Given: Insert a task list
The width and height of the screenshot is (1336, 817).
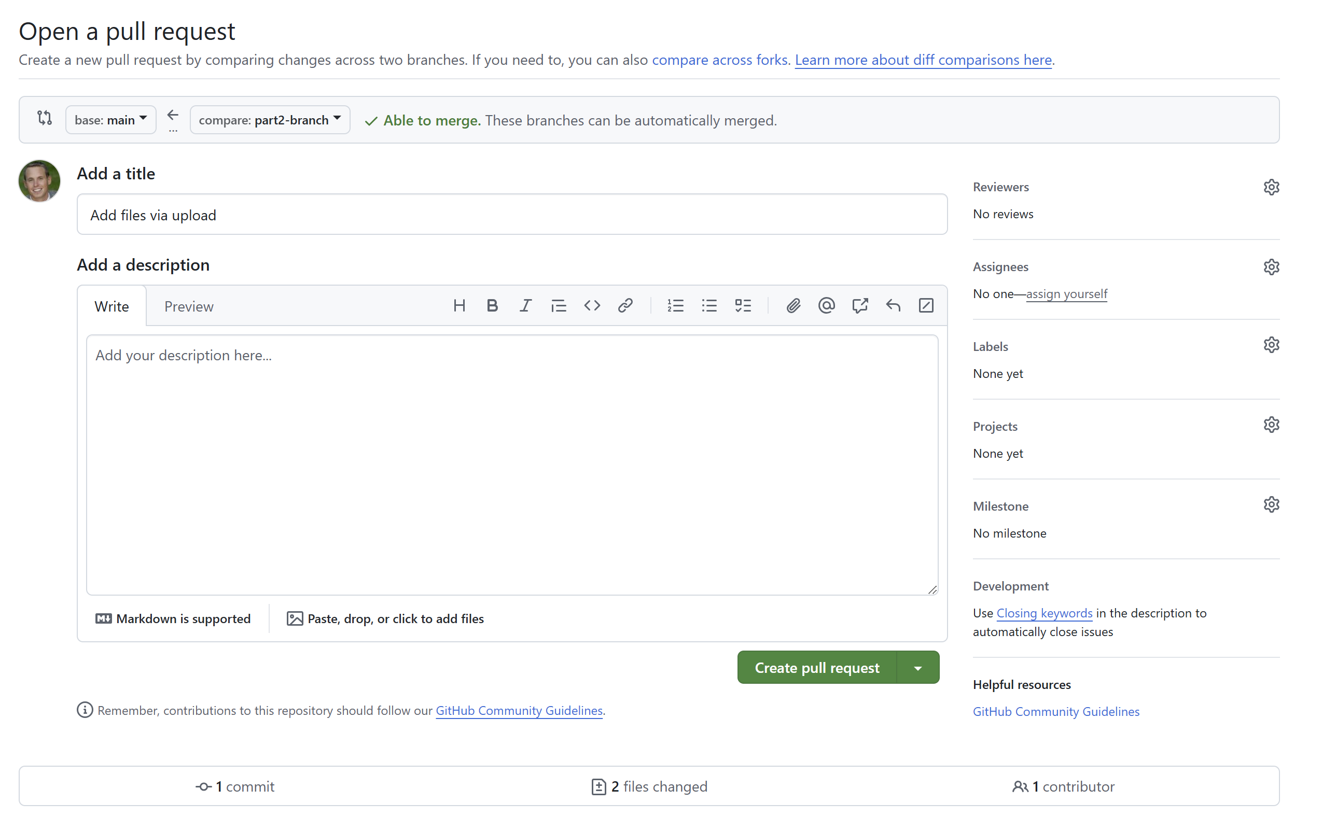Looking at the screenshot, I should (x=742, y=306).
